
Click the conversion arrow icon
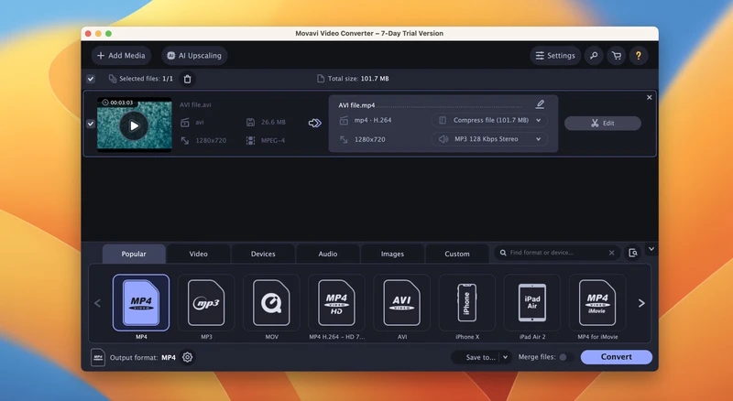315,123
